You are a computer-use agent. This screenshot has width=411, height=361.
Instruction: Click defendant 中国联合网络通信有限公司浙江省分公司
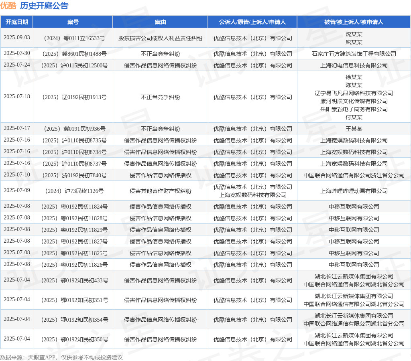pyautogui.click(x=354, y=175)
